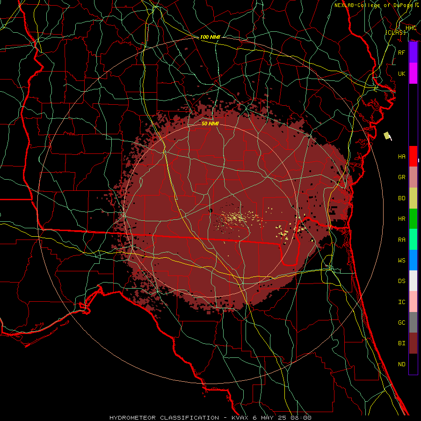Click the UK legend label
Image resolution: width=421 pixels, height=421 pixels.
pos(401,73)
